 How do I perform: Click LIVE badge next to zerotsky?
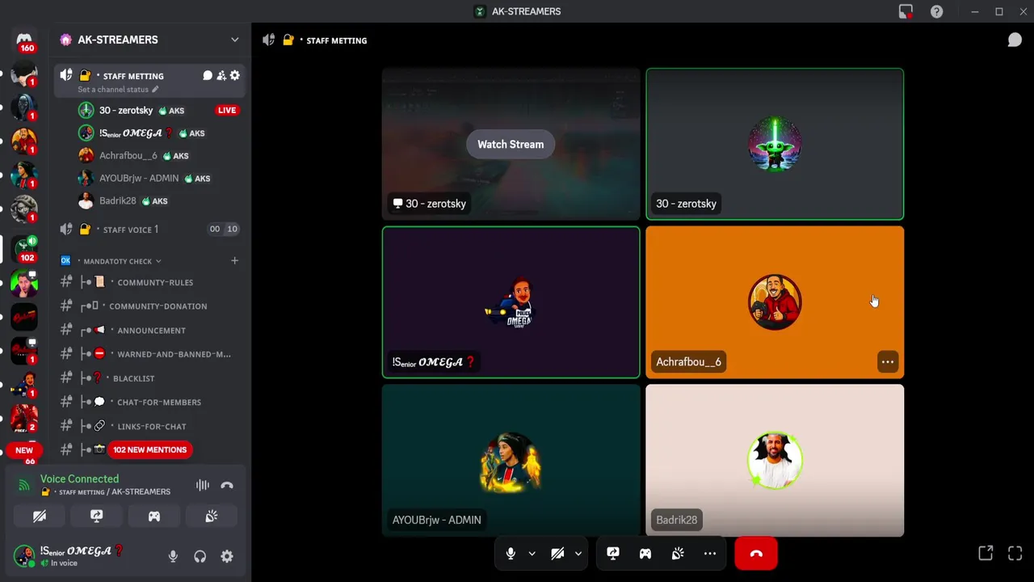tap(227, 110)
